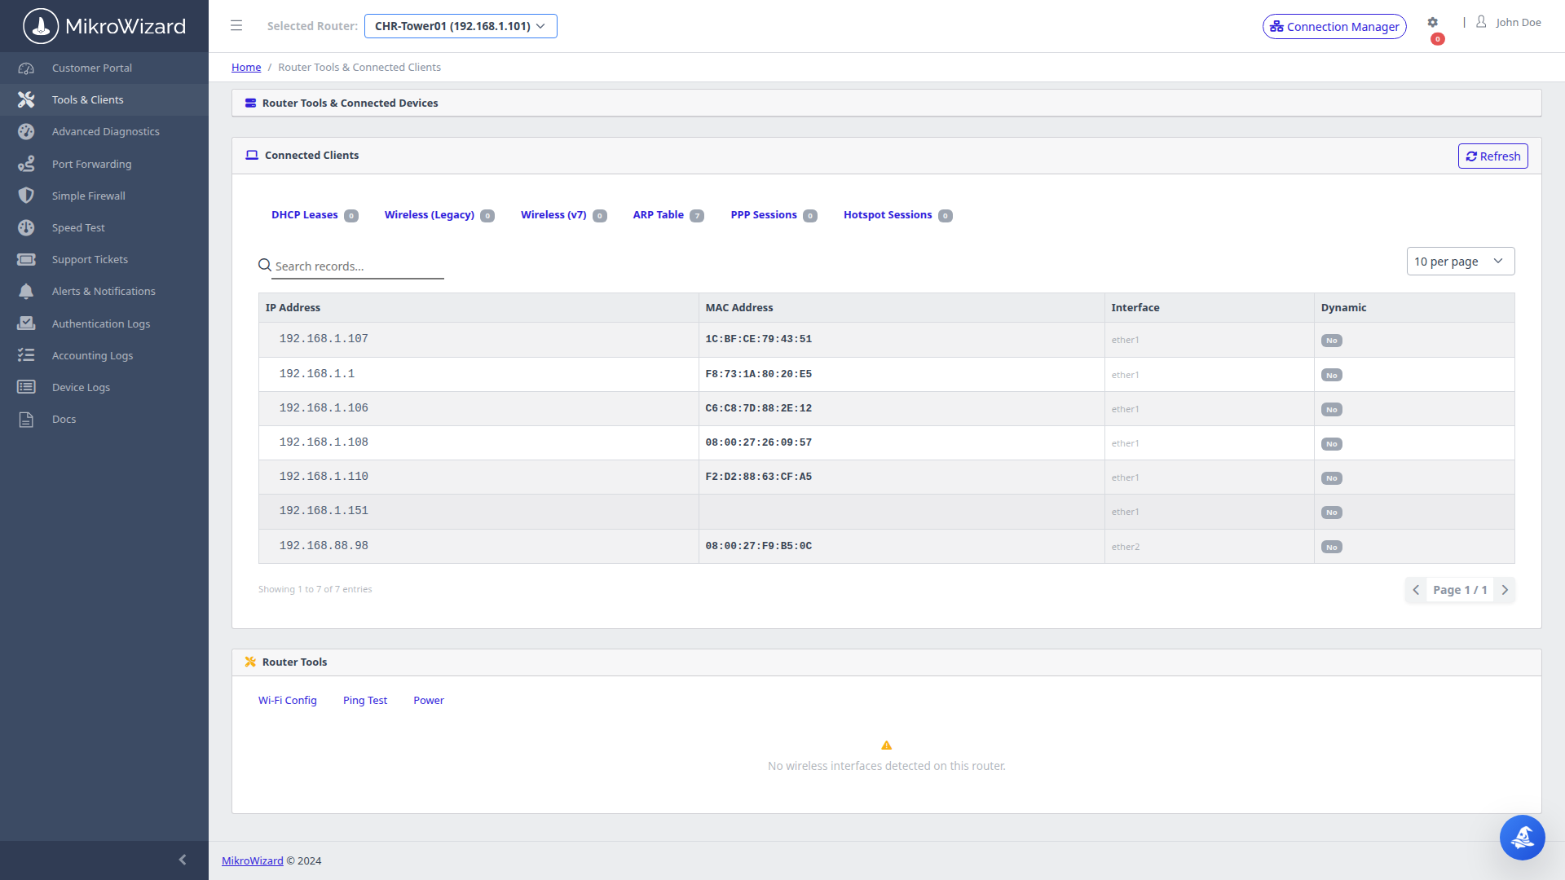Viewport: 1565px width, 880px height.
Task: Click the Support Tickets ticket icon
Action: [26, 260]
